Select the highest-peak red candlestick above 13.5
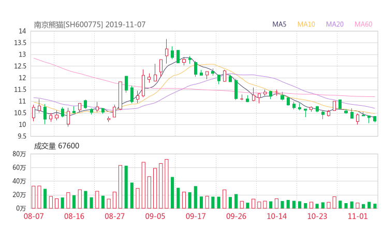This screenshot has width=383, height=228. coord(167,52)
